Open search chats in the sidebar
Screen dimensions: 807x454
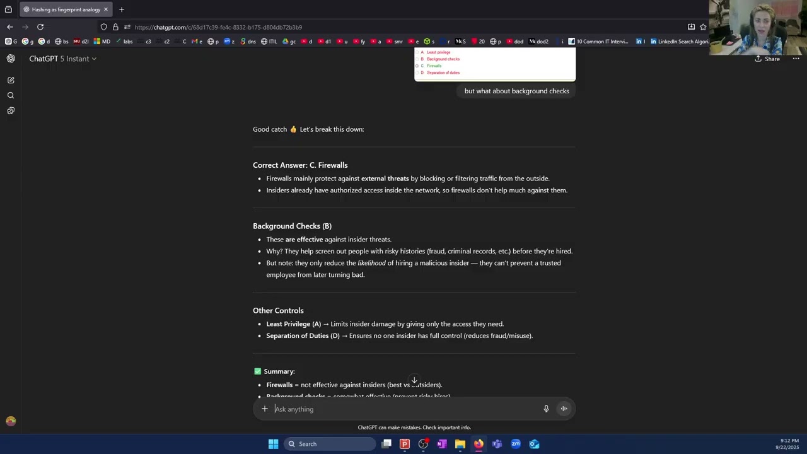11,95
